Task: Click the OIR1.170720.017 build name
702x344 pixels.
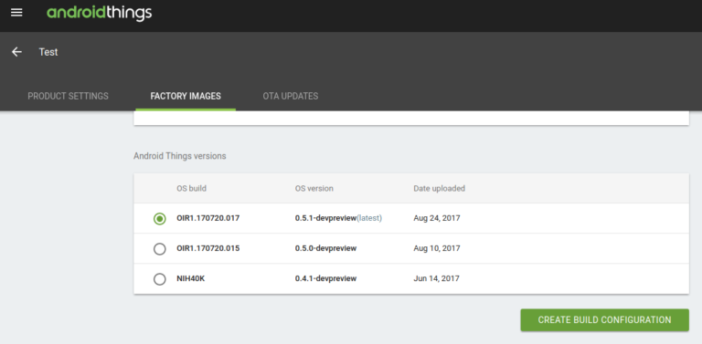Action: (208, 218)
